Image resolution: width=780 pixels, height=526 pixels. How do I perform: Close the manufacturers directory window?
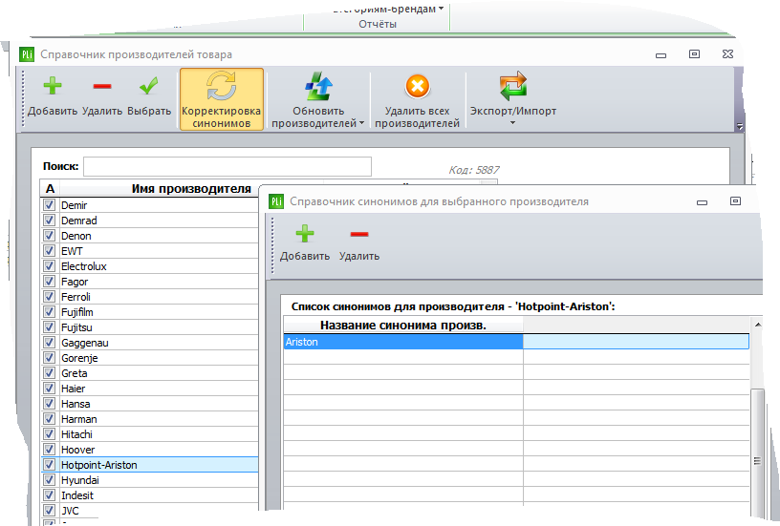click(727, 54)
